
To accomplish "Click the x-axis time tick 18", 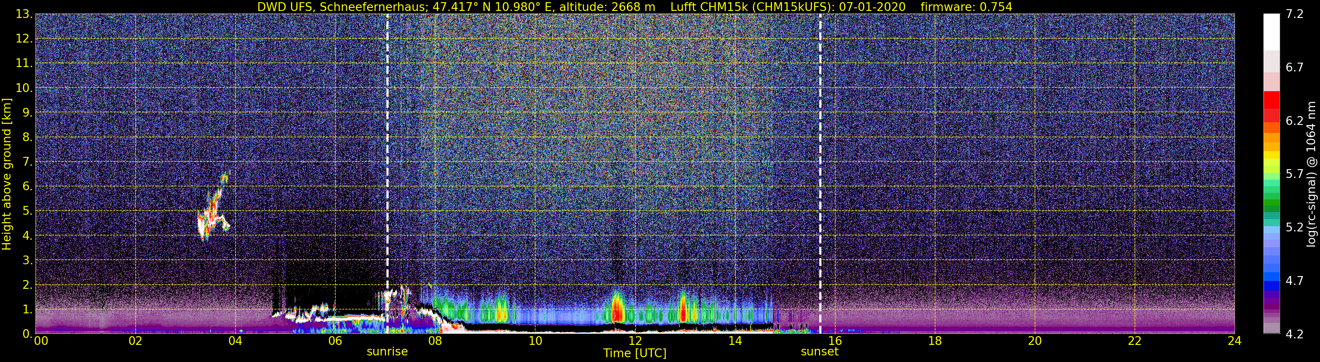I will (934, 341).
